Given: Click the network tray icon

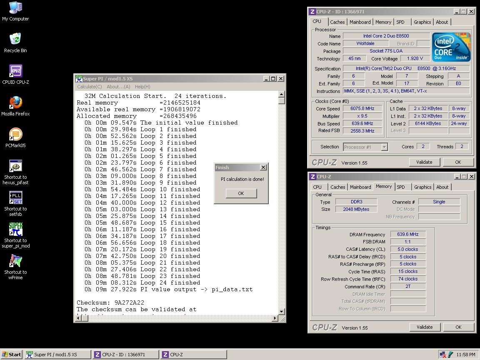Looking at the screenshot, I should (442, 355).
